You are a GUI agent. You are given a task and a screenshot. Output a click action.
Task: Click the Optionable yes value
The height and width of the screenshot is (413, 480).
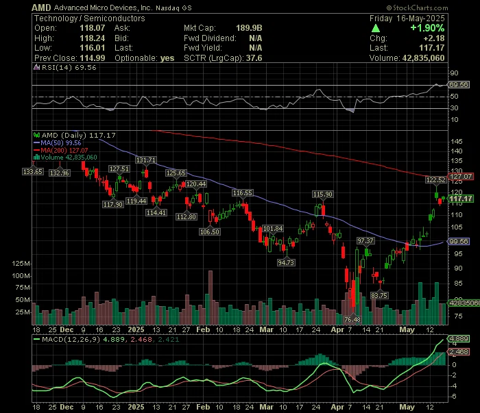click(167, 58)
